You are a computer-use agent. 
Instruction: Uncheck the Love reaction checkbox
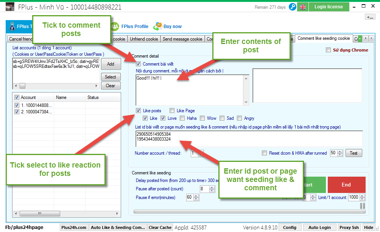coord(163,118)
